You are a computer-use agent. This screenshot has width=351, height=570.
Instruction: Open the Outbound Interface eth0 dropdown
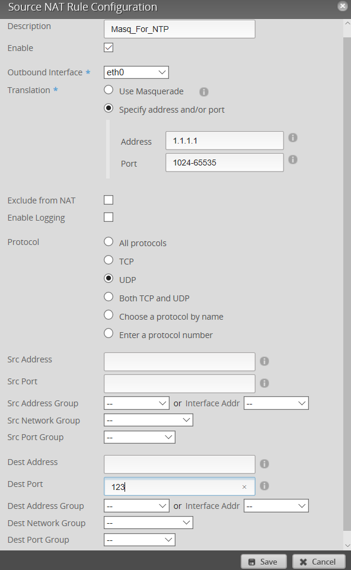click(x=136, y=72)
